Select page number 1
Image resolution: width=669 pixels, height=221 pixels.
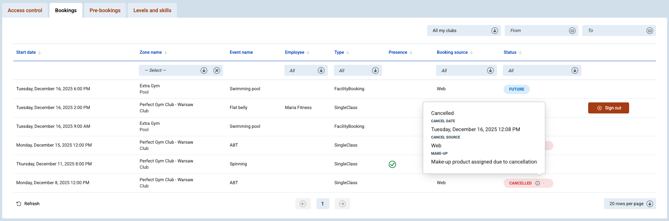pyautogui.click(x=322, y=204)
